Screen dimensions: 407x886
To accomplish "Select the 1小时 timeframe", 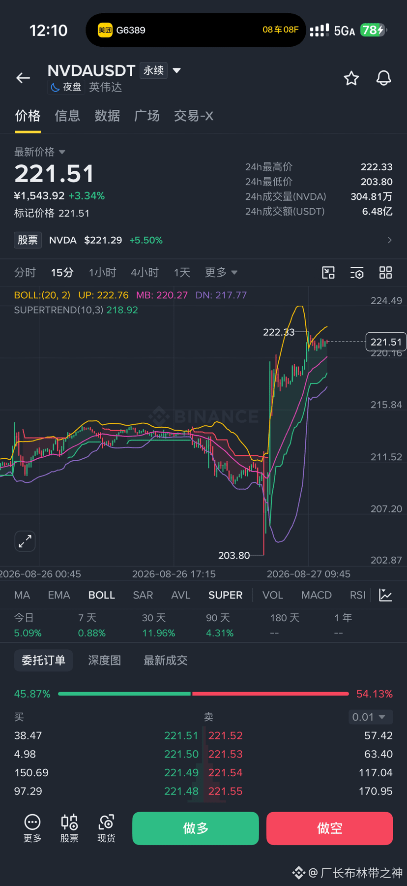I will 102,273.
